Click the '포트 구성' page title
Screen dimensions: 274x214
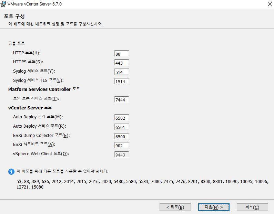[14, 16]
